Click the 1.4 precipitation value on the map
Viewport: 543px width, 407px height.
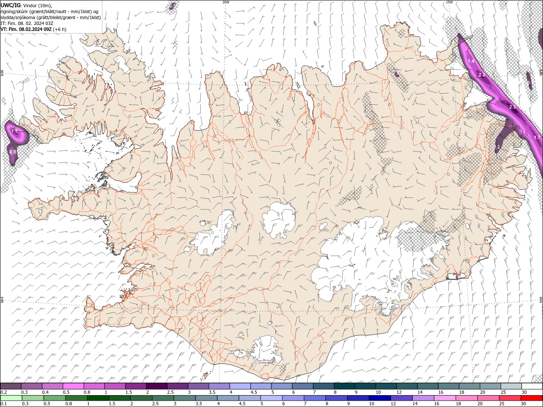(x=471, y=61)
